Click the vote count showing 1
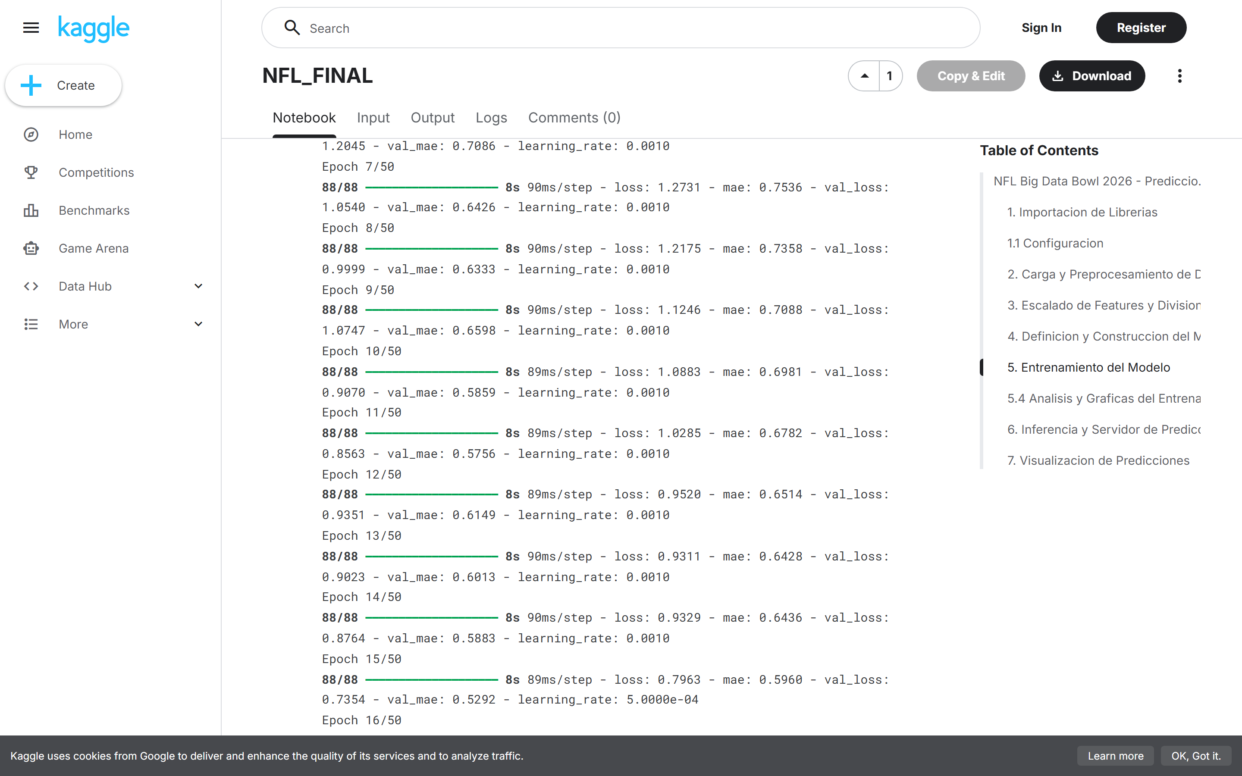This screenshot has width=1242, height=776. click(x=890, y=76)
